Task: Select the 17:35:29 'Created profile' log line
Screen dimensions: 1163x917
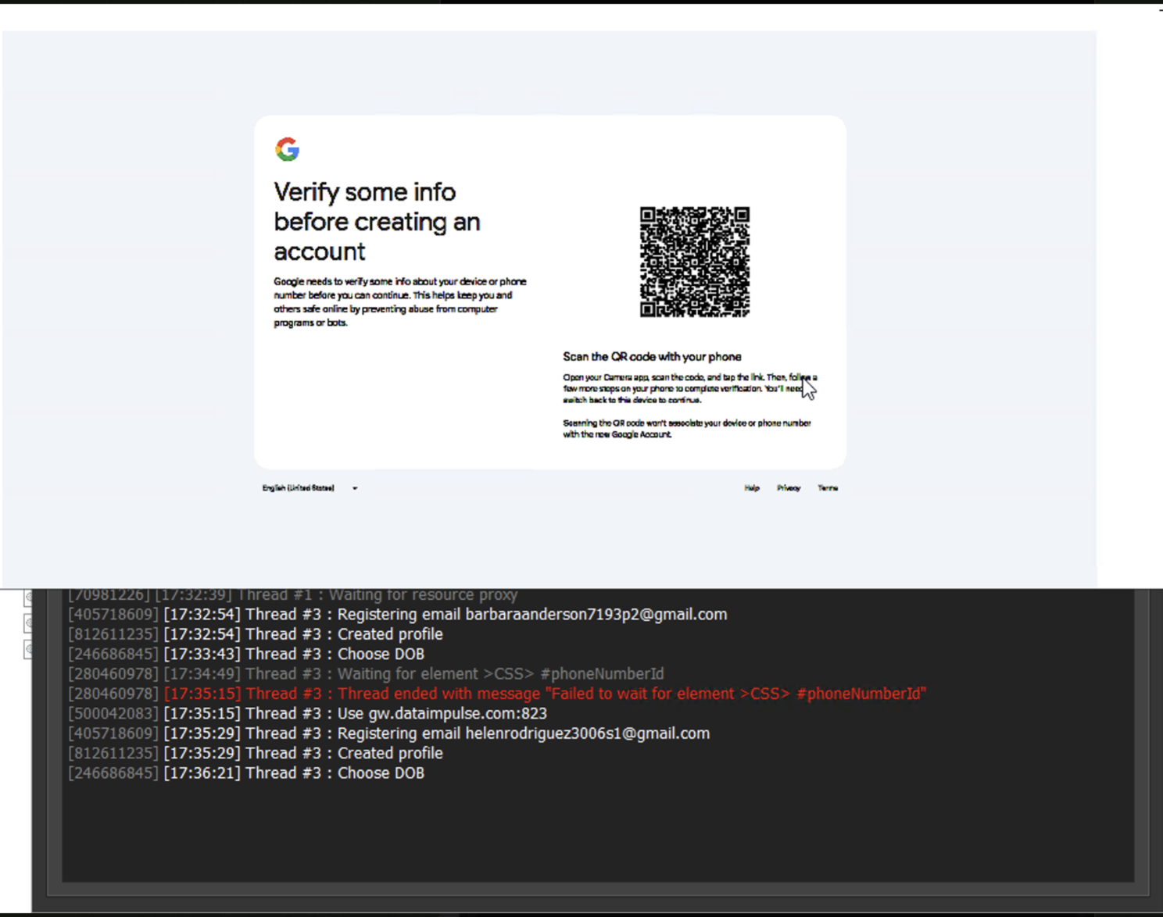Action: [x=256, y=754]
